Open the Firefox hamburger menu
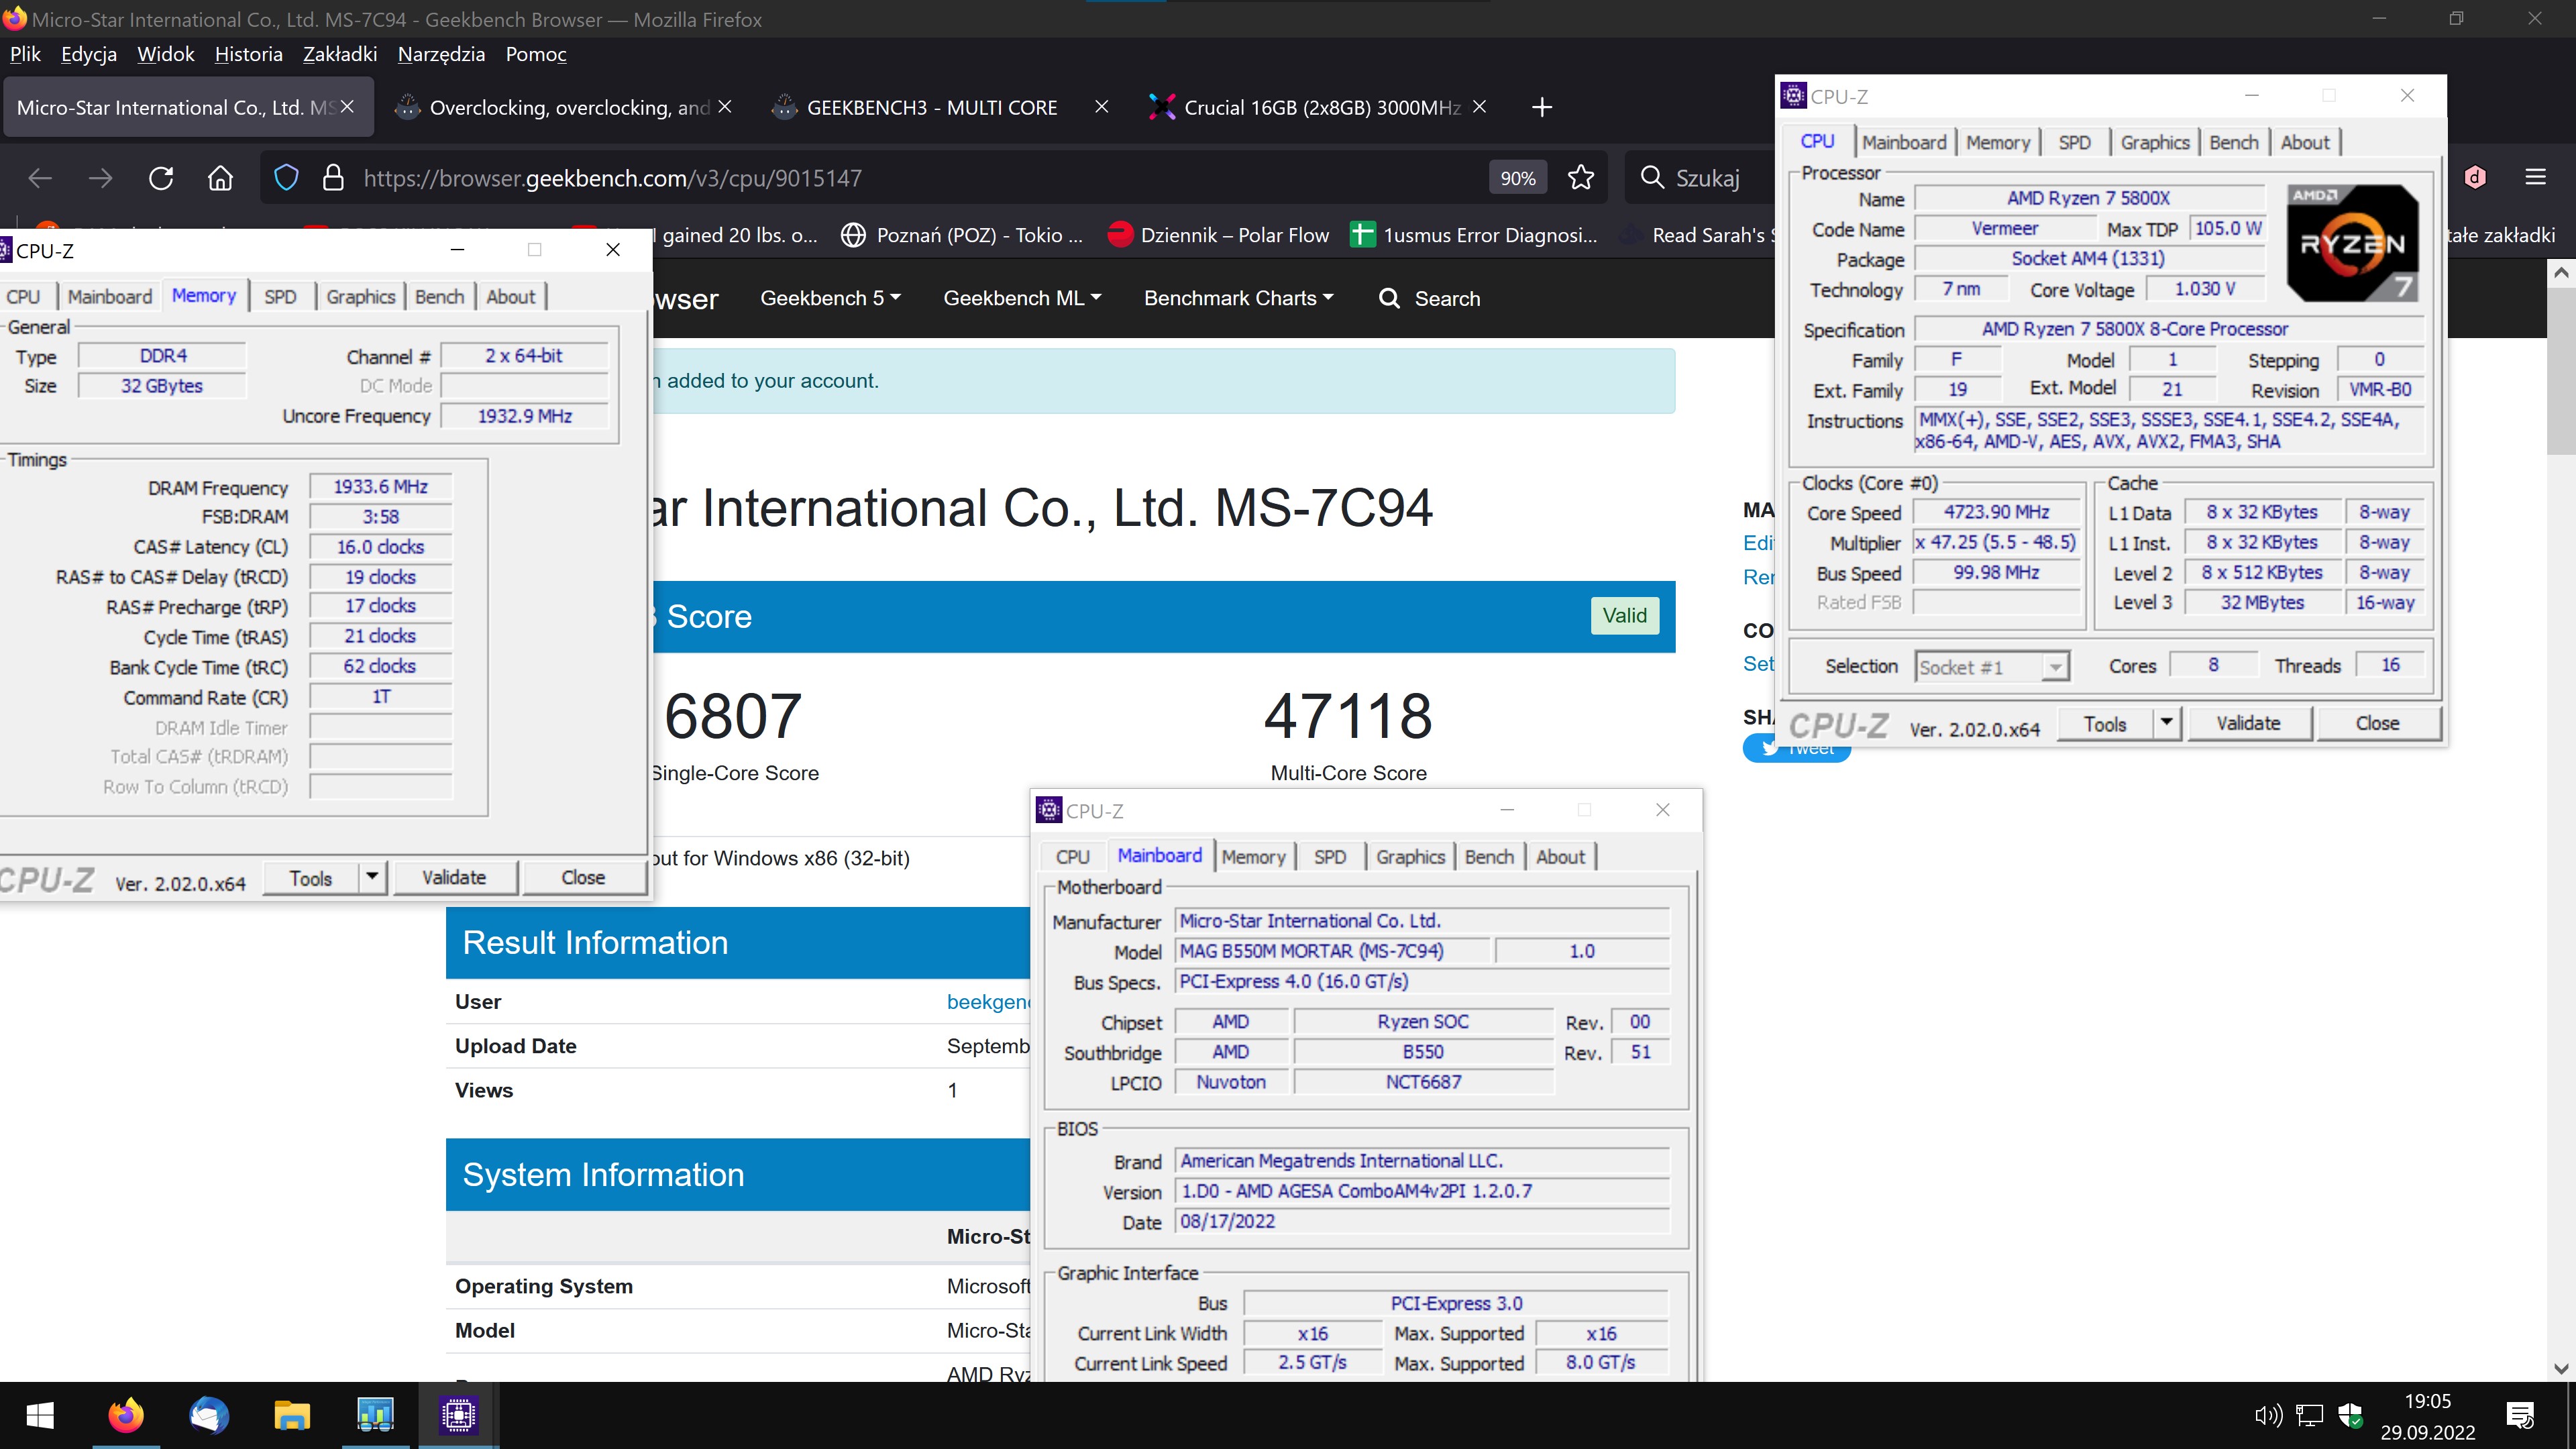The width and height of the screenshot is (2576, 1449). pos(2535,177)
